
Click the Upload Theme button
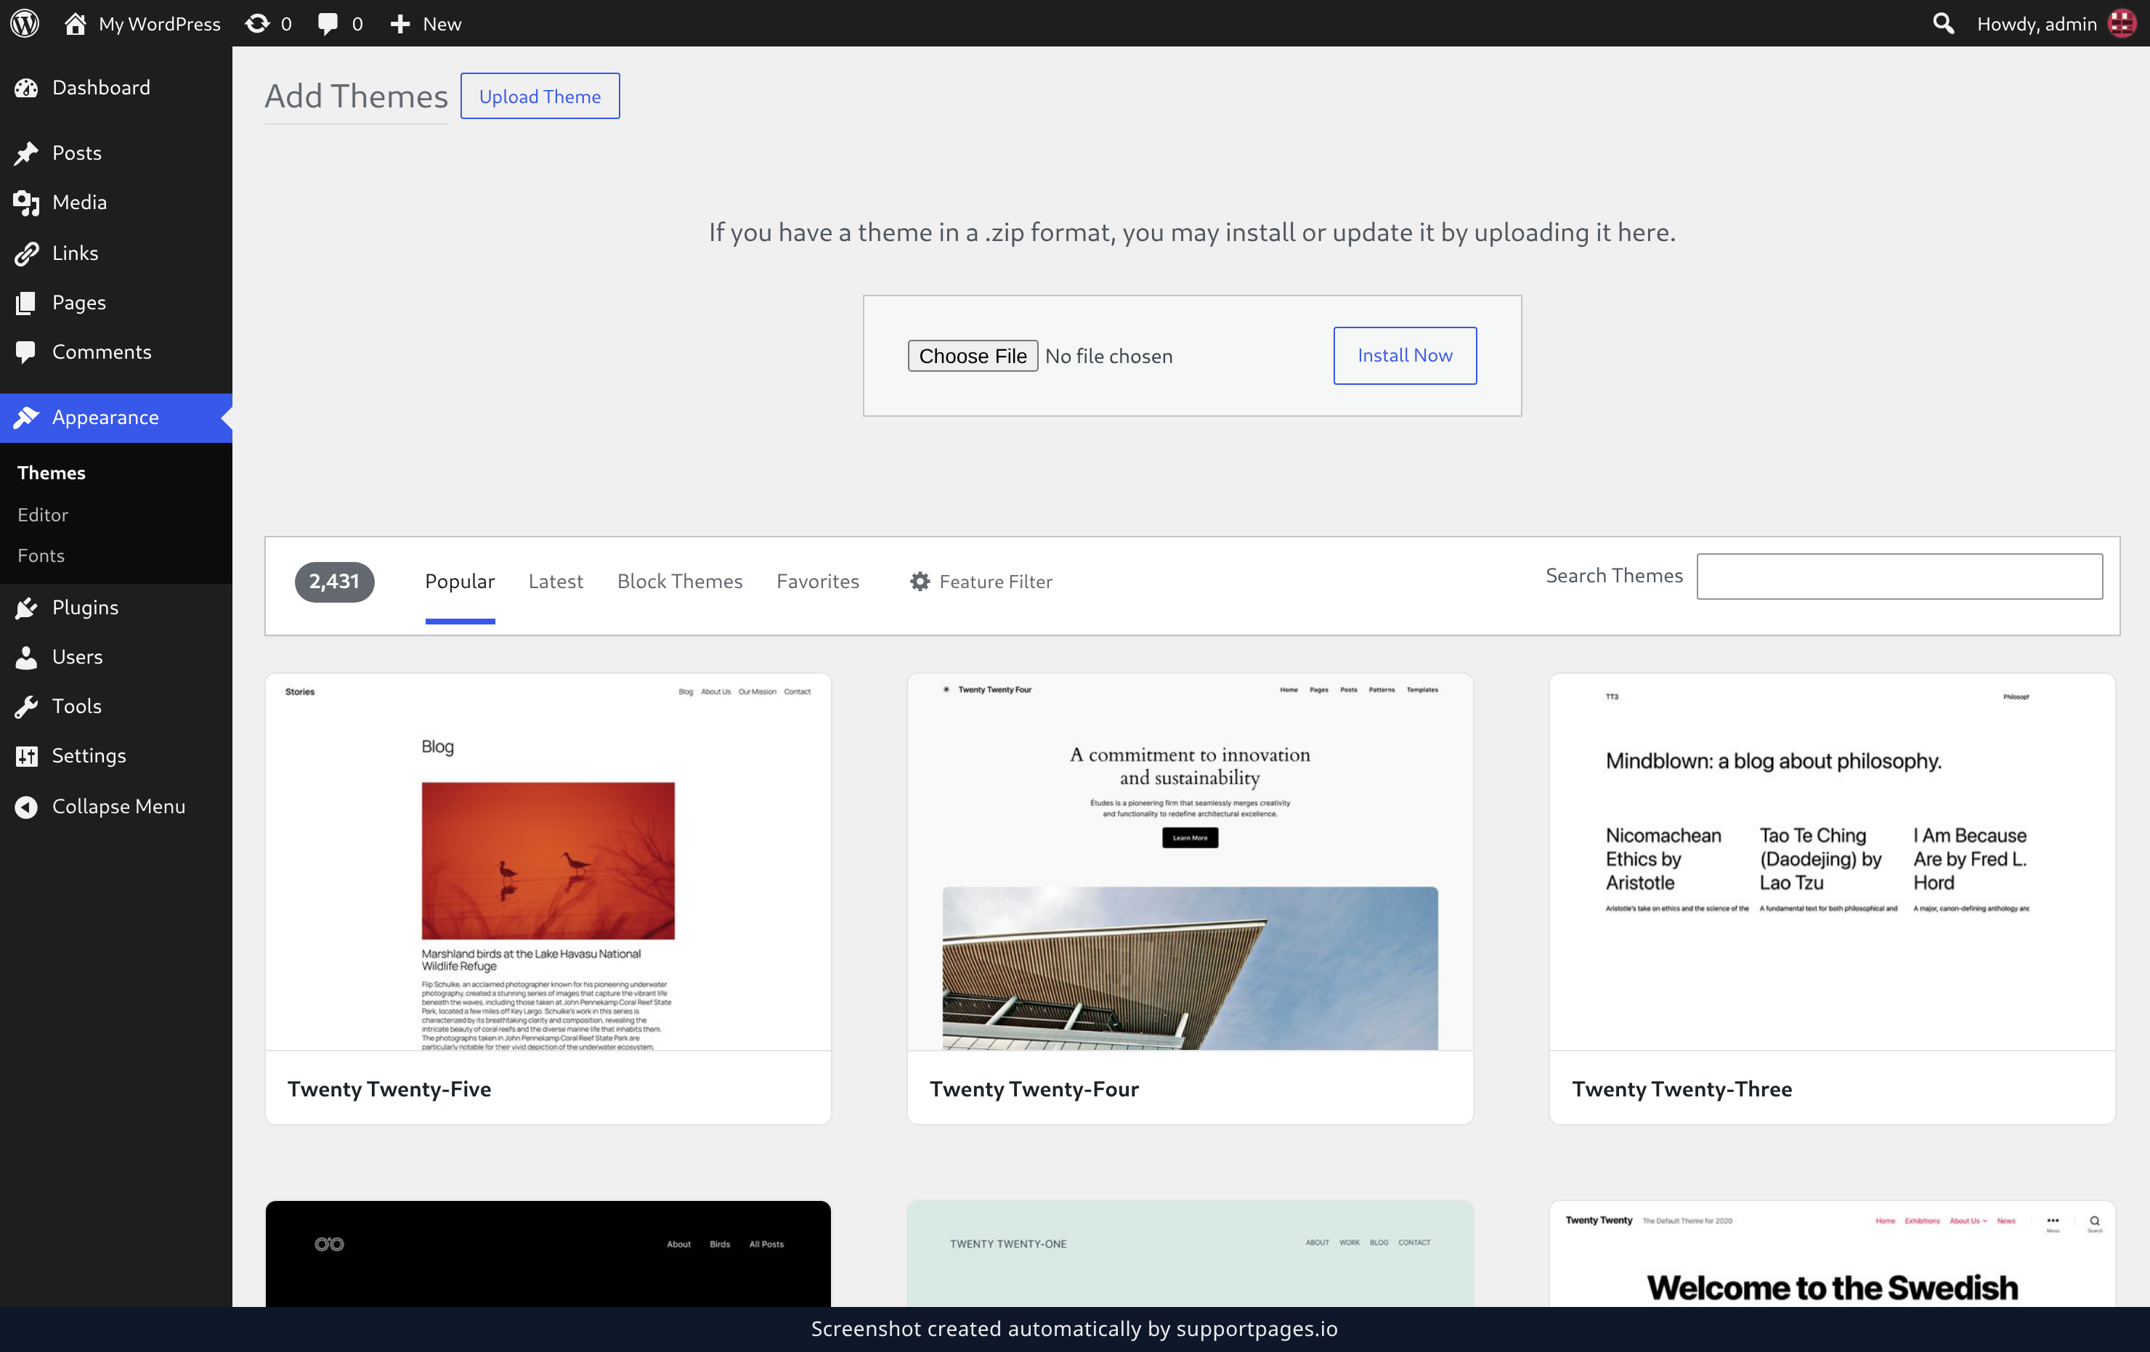coord(540,96)
